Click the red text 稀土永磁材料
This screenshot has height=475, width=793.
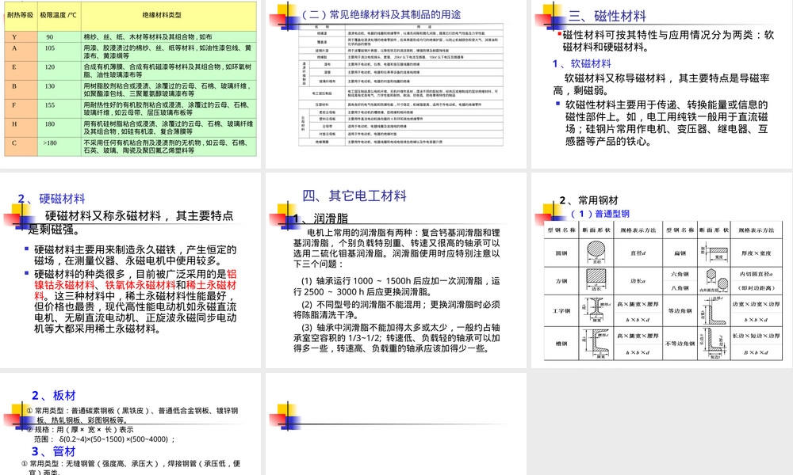(212, 285)
